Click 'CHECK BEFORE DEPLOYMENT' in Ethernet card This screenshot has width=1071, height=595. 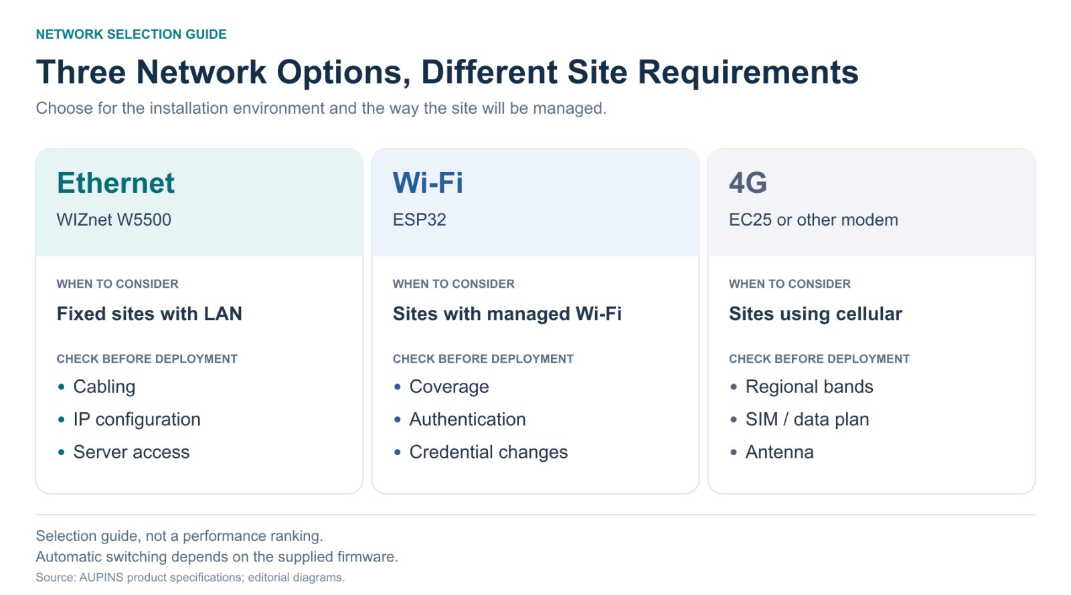click(x=147, y=359)
